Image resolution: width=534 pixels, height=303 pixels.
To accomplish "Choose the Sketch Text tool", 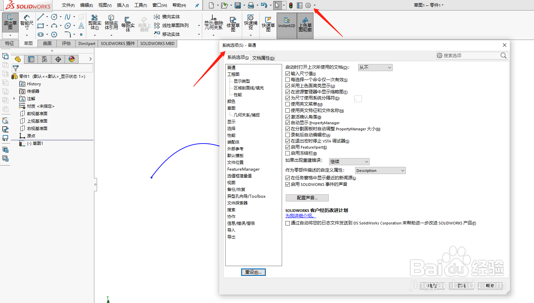I will (81, 26).
